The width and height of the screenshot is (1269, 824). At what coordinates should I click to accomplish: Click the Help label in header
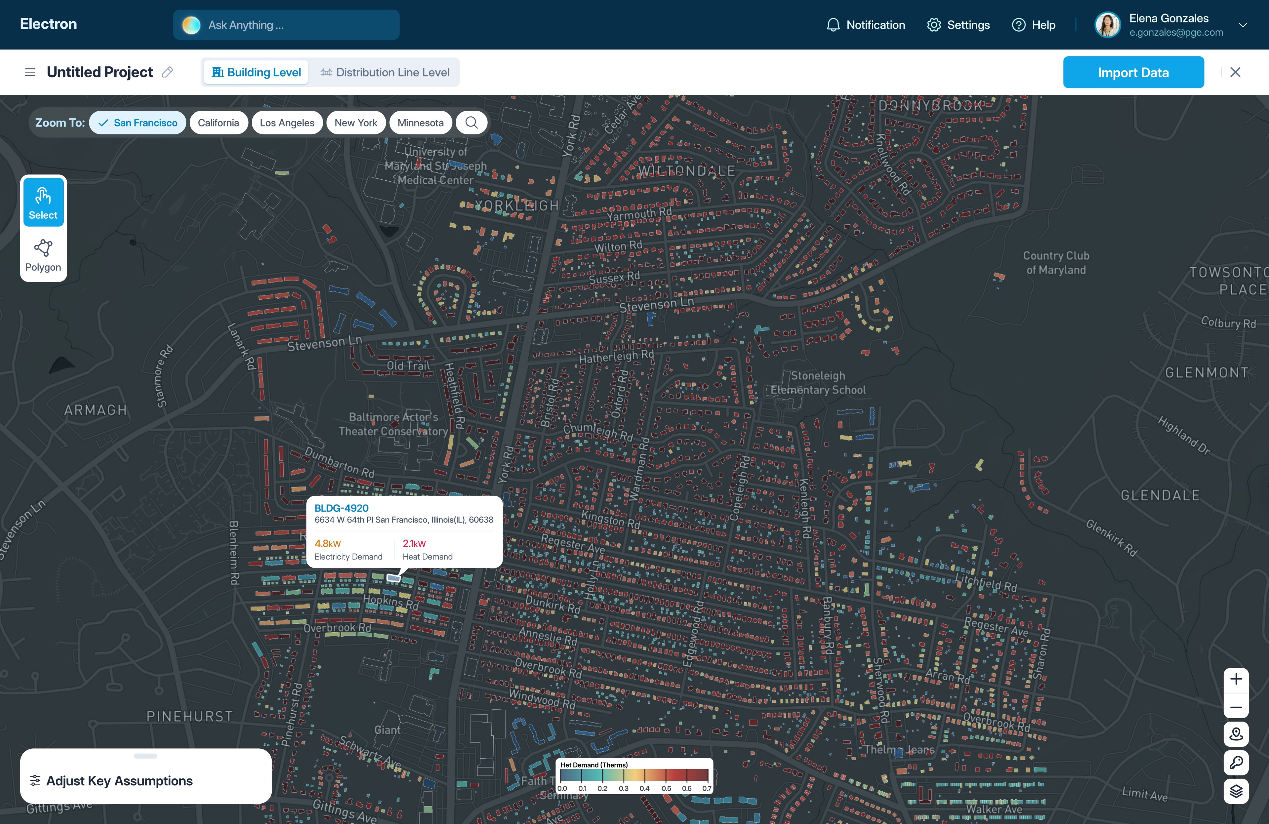(1044, 25)
